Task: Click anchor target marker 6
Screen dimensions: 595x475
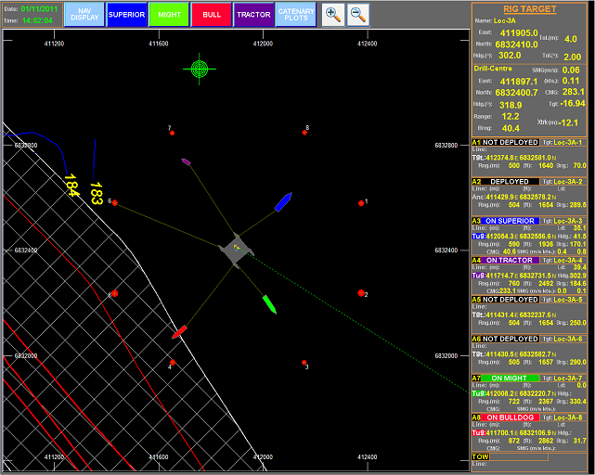Action: tap(114, 203)
